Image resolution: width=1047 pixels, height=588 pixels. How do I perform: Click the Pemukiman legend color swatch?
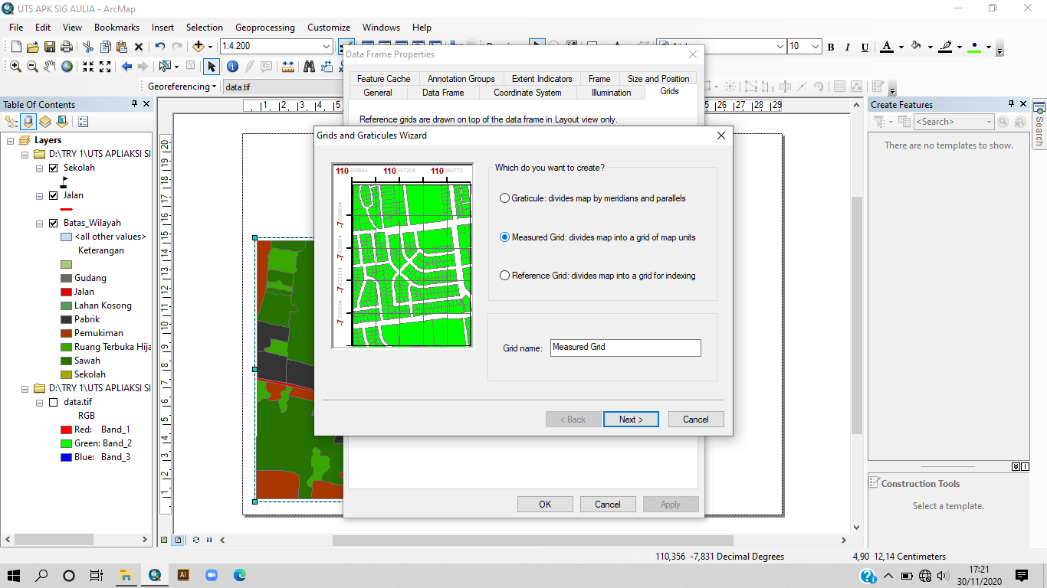66,333
